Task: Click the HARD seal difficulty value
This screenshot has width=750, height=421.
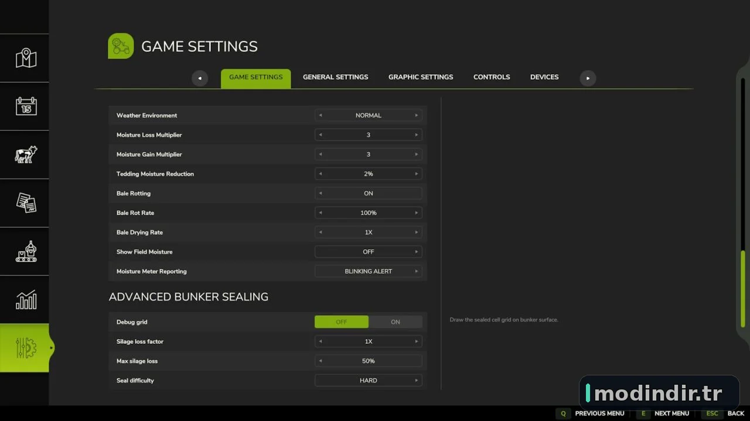Action: pyautogui.click(x=369, y=380)
